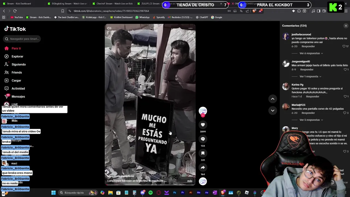Open the laboratorio_casaphone profile link on video
This screenshot has width=350, height=197.
tap(121, 176)
